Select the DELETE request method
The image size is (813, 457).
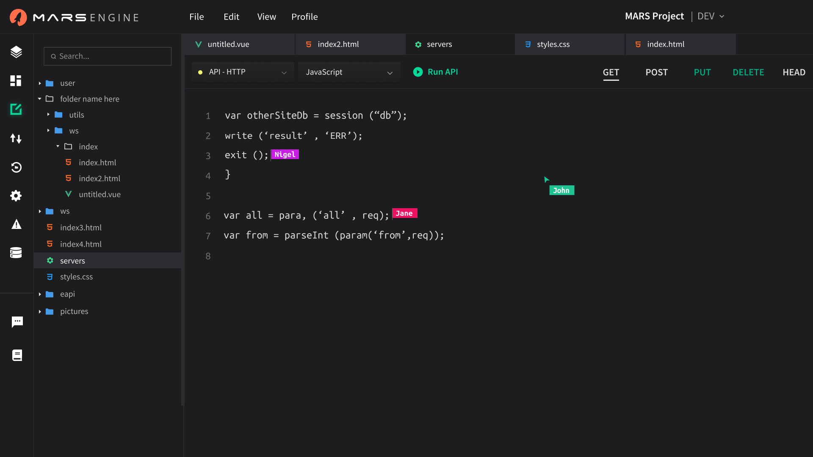[748, 72]
